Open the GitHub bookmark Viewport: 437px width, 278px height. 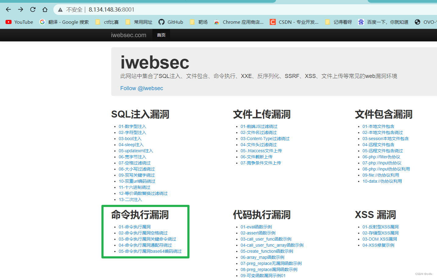[171, 22]
